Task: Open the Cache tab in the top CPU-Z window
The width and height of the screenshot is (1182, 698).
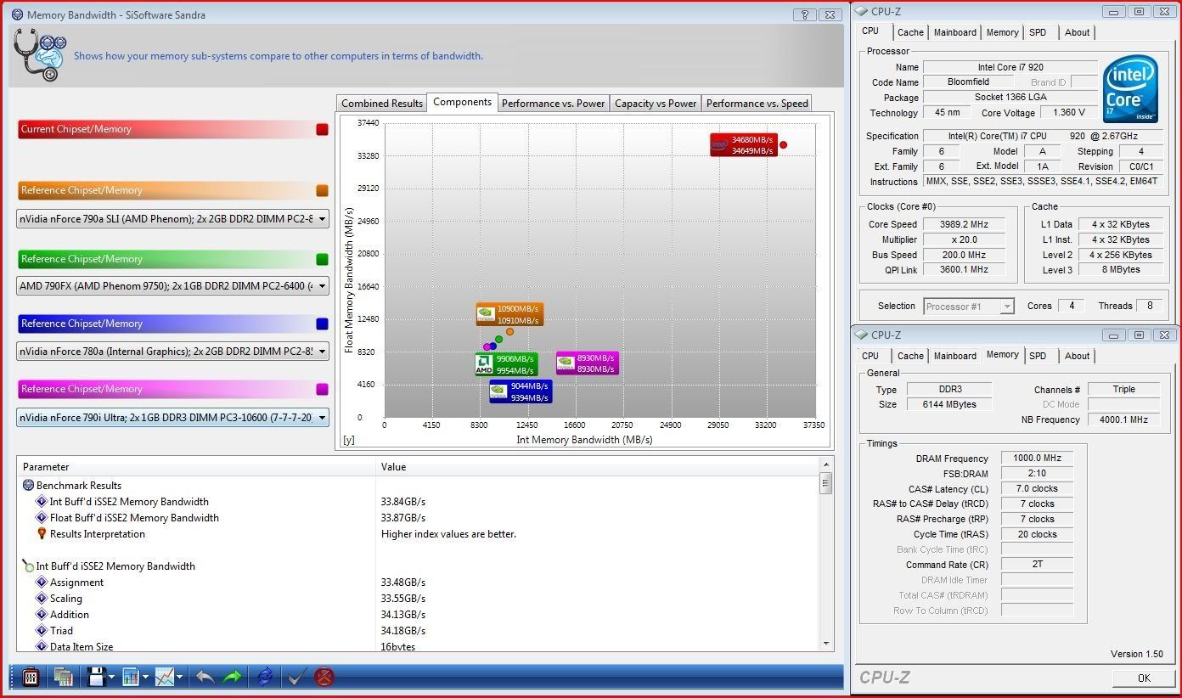Action: [x=910, y=32]
